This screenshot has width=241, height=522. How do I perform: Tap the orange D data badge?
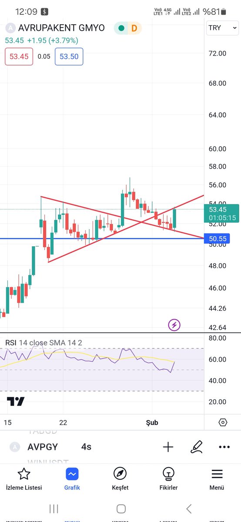point(134,28)
